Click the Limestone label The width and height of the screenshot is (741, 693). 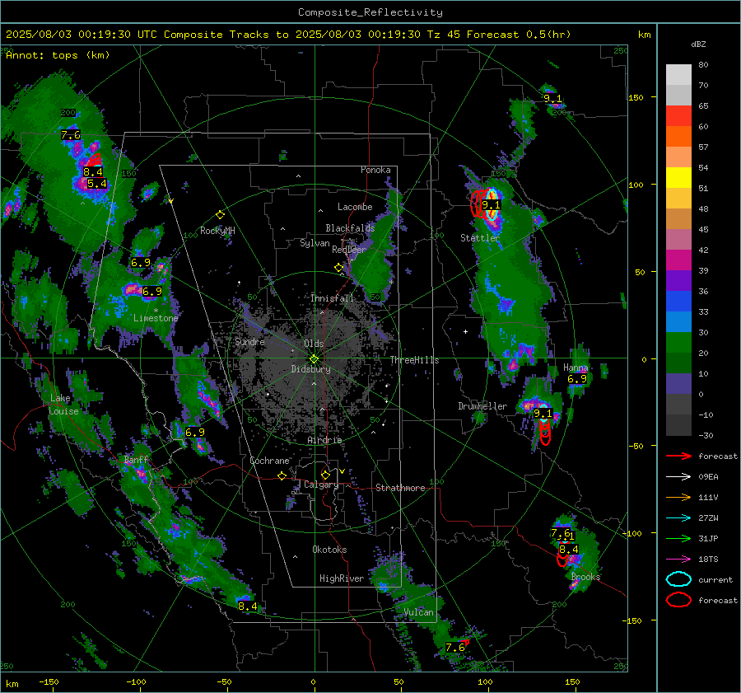156,318
